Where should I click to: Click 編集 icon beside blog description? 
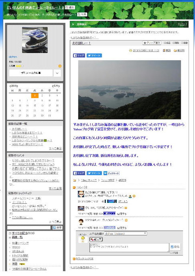pos(82,15)
